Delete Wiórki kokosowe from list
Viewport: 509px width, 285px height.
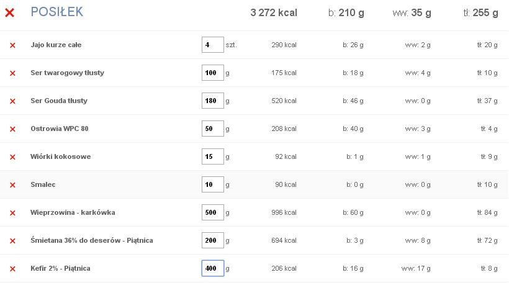point(12,157)
